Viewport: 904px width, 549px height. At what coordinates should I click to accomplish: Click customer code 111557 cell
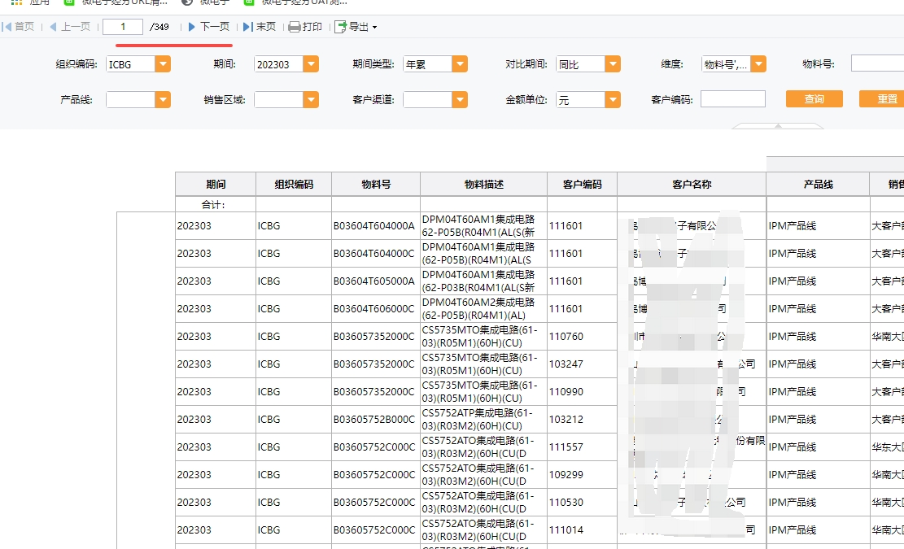click(x=583, y=447)
